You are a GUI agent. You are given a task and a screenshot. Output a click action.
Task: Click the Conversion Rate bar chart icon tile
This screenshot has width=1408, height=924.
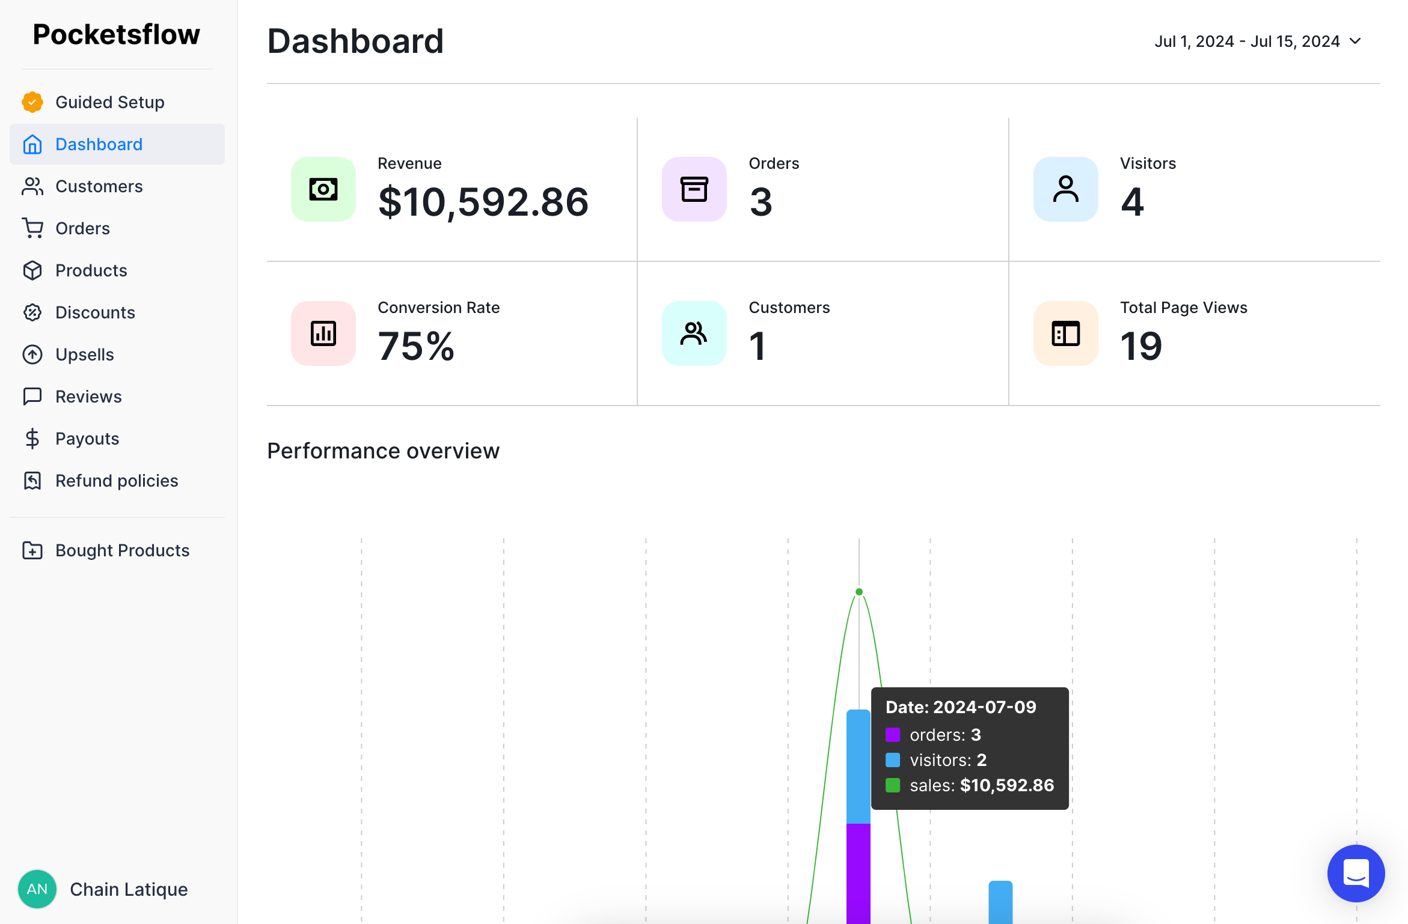click(x=323, y=333)
